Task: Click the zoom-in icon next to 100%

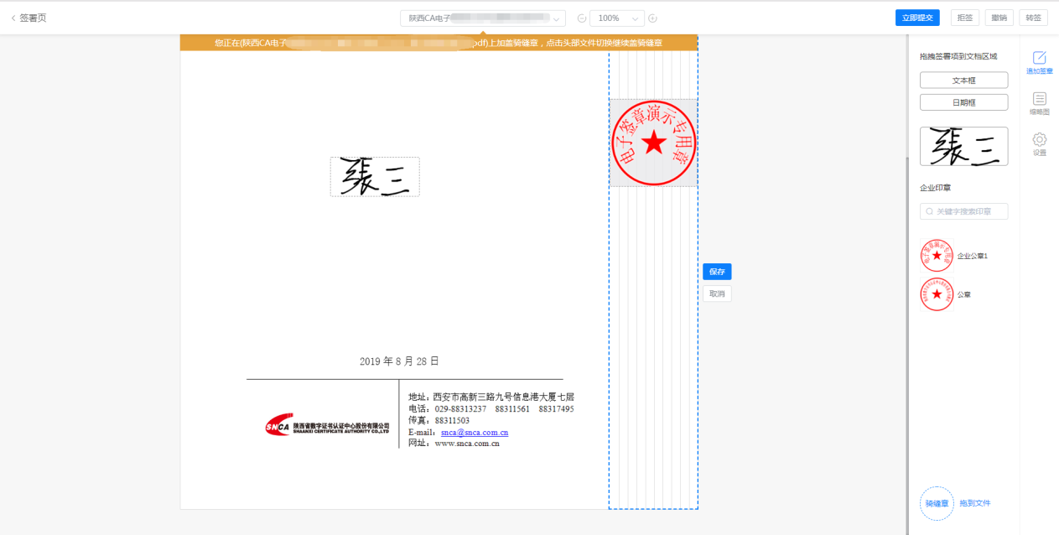Action: click(x=652, y=18)
